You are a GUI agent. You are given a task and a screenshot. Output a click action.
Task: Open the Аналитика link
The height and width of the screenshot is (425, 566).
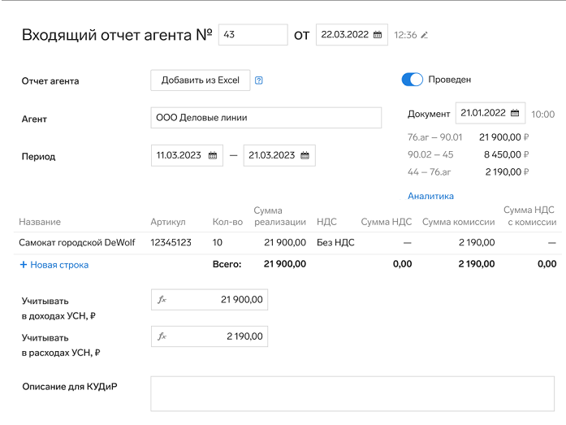[430, 196]
